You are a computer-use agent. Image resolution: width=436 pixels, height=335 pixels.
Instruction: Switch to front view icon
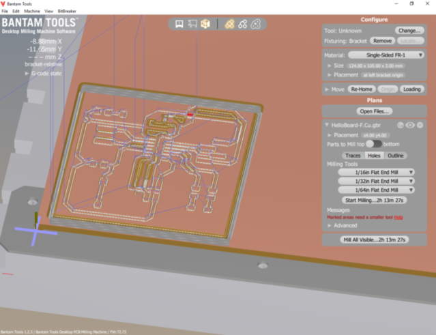coord(179,24)
